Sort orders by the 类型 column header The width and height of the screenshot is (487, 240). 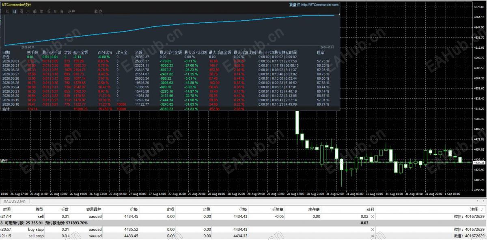pyautogui.click(x=39, y=209)
